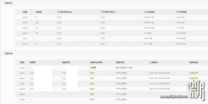Viewport: 208px width, 104px height.
Task: Select the 6.49 download rate of wan1
Action: [103, 44]
